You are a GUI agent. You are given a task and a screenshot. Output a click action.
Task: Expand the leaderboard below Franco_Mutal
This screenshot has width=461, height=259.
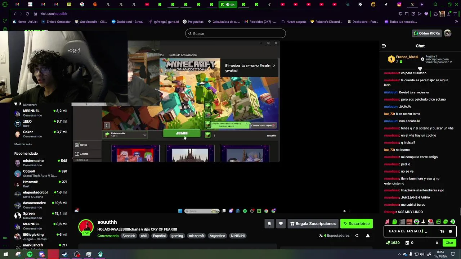tap(420, 69)
